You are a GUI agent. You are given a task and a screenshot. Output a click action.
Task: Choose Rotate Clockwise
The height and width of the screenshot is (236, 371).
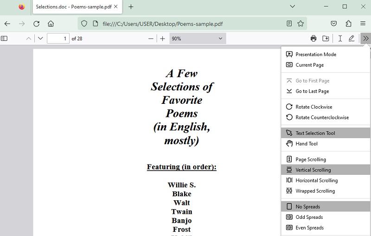pyautogui.click(x=326, y=107)
